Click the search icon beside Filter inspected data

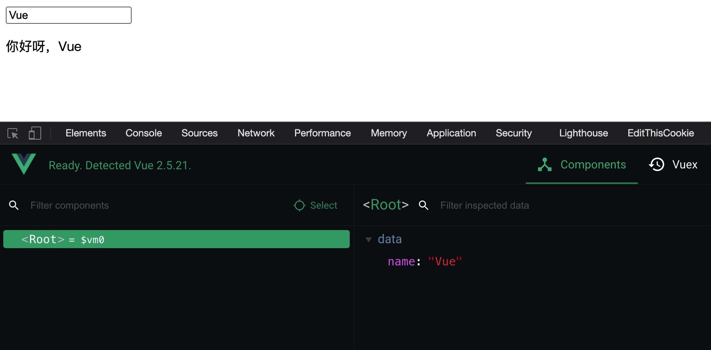tap(423, 205)
